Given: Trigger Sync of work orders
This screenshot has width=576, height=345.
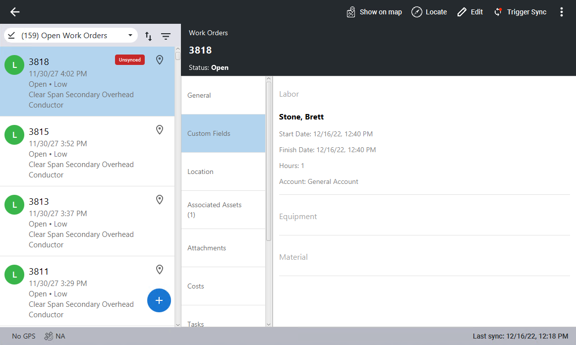Looking at the screenshot, I should click(x=520, y=12).
